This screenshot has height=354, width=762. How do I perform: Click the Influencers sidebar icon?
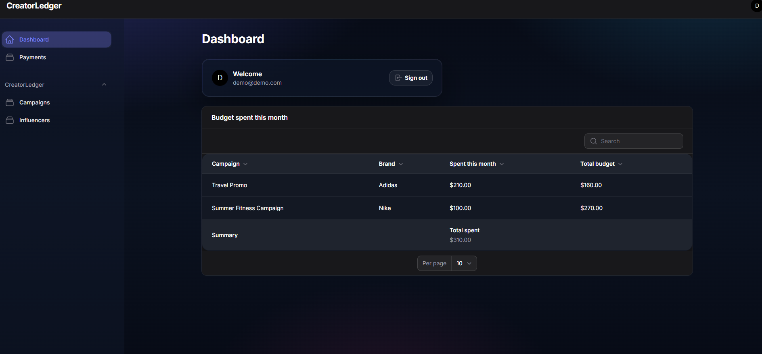tap(10, 120)
